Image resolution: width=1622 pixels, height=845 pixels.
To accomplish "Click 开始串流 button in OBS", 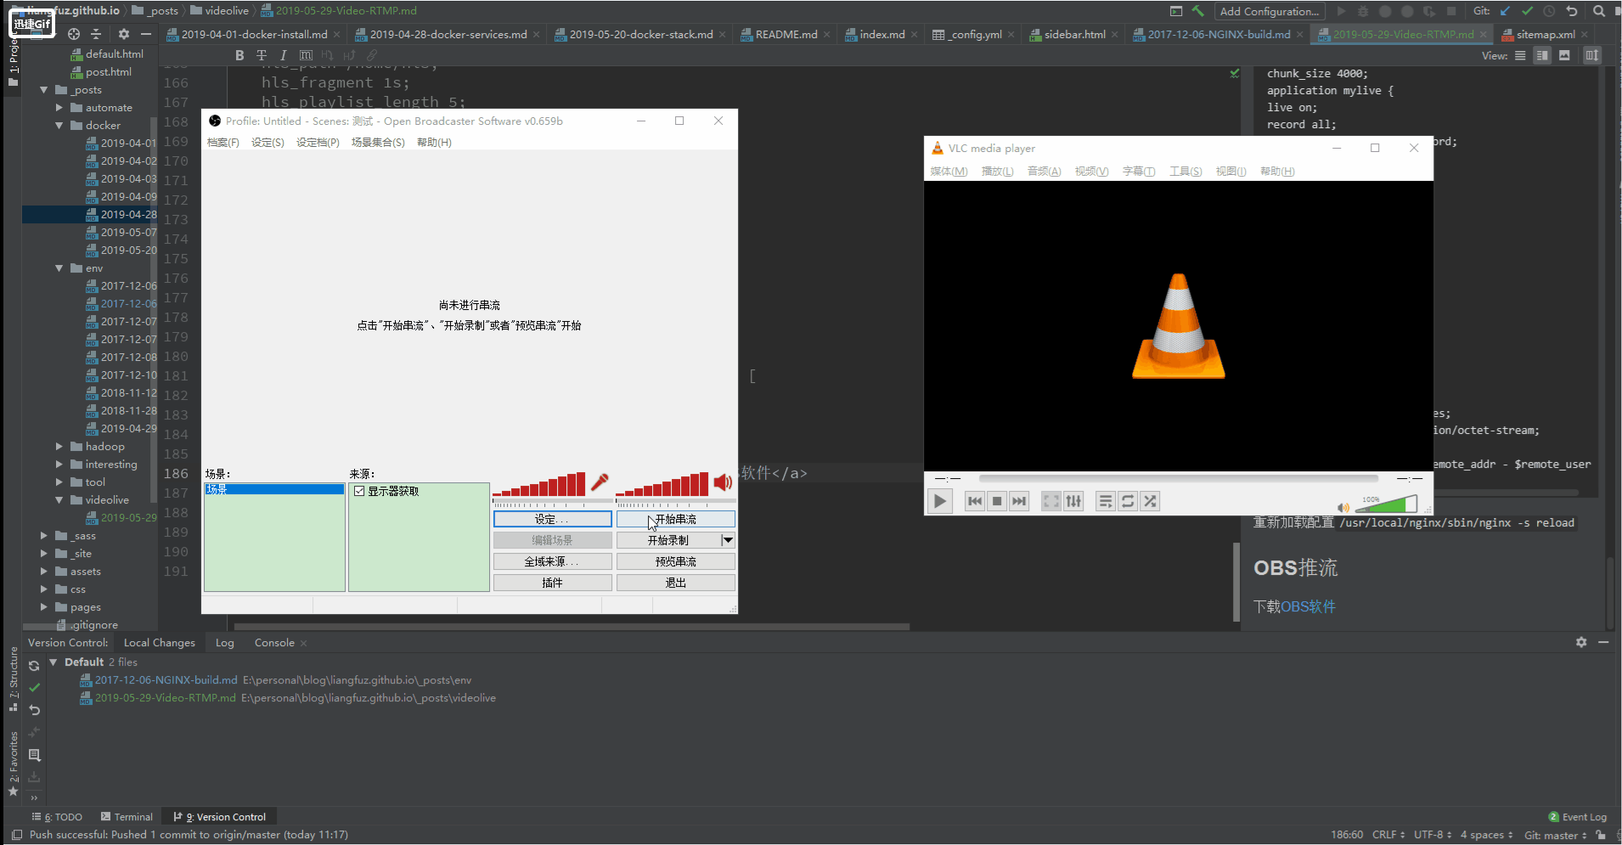I will tap(676, 519).
